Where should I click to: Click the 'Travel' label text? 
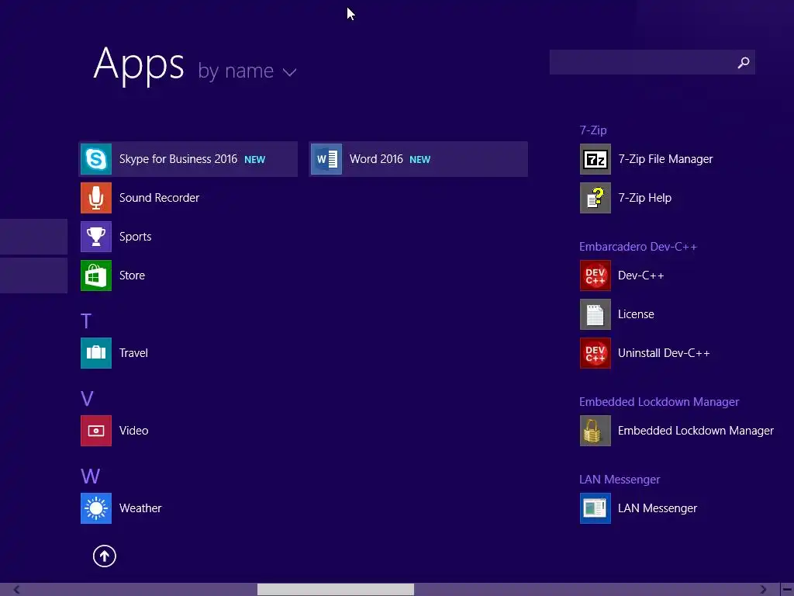click(x=133, y=353)
